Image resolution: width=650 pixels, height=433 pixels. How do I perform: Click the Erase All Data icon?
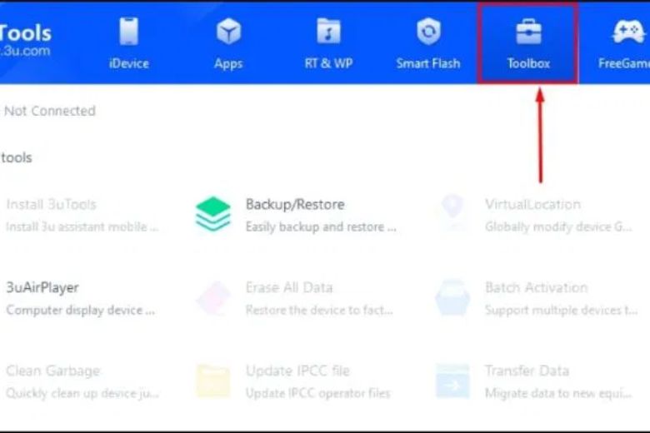click(213, 297)
